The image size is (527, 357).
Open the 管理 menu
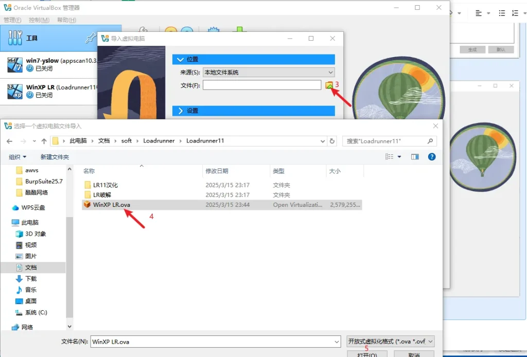12,20
